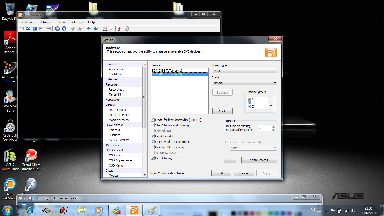The width and height of the screenshot is (384, 216).
Task: Click the grey record circle icon
Action: pyautogui.click(x=127, y=29)
